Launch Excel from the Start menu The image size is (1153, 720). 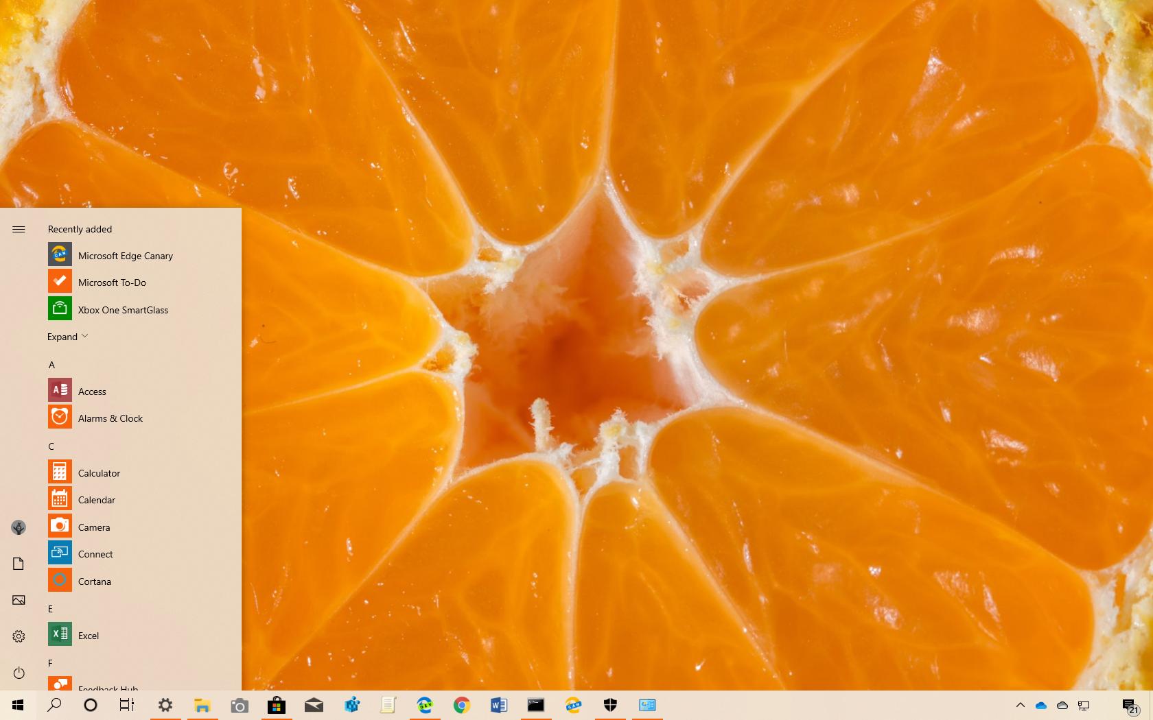point(88,636)
